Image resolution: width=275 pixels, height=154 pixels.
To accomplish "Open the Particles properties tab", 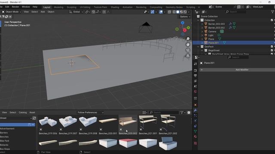I will tap(195, 115).
